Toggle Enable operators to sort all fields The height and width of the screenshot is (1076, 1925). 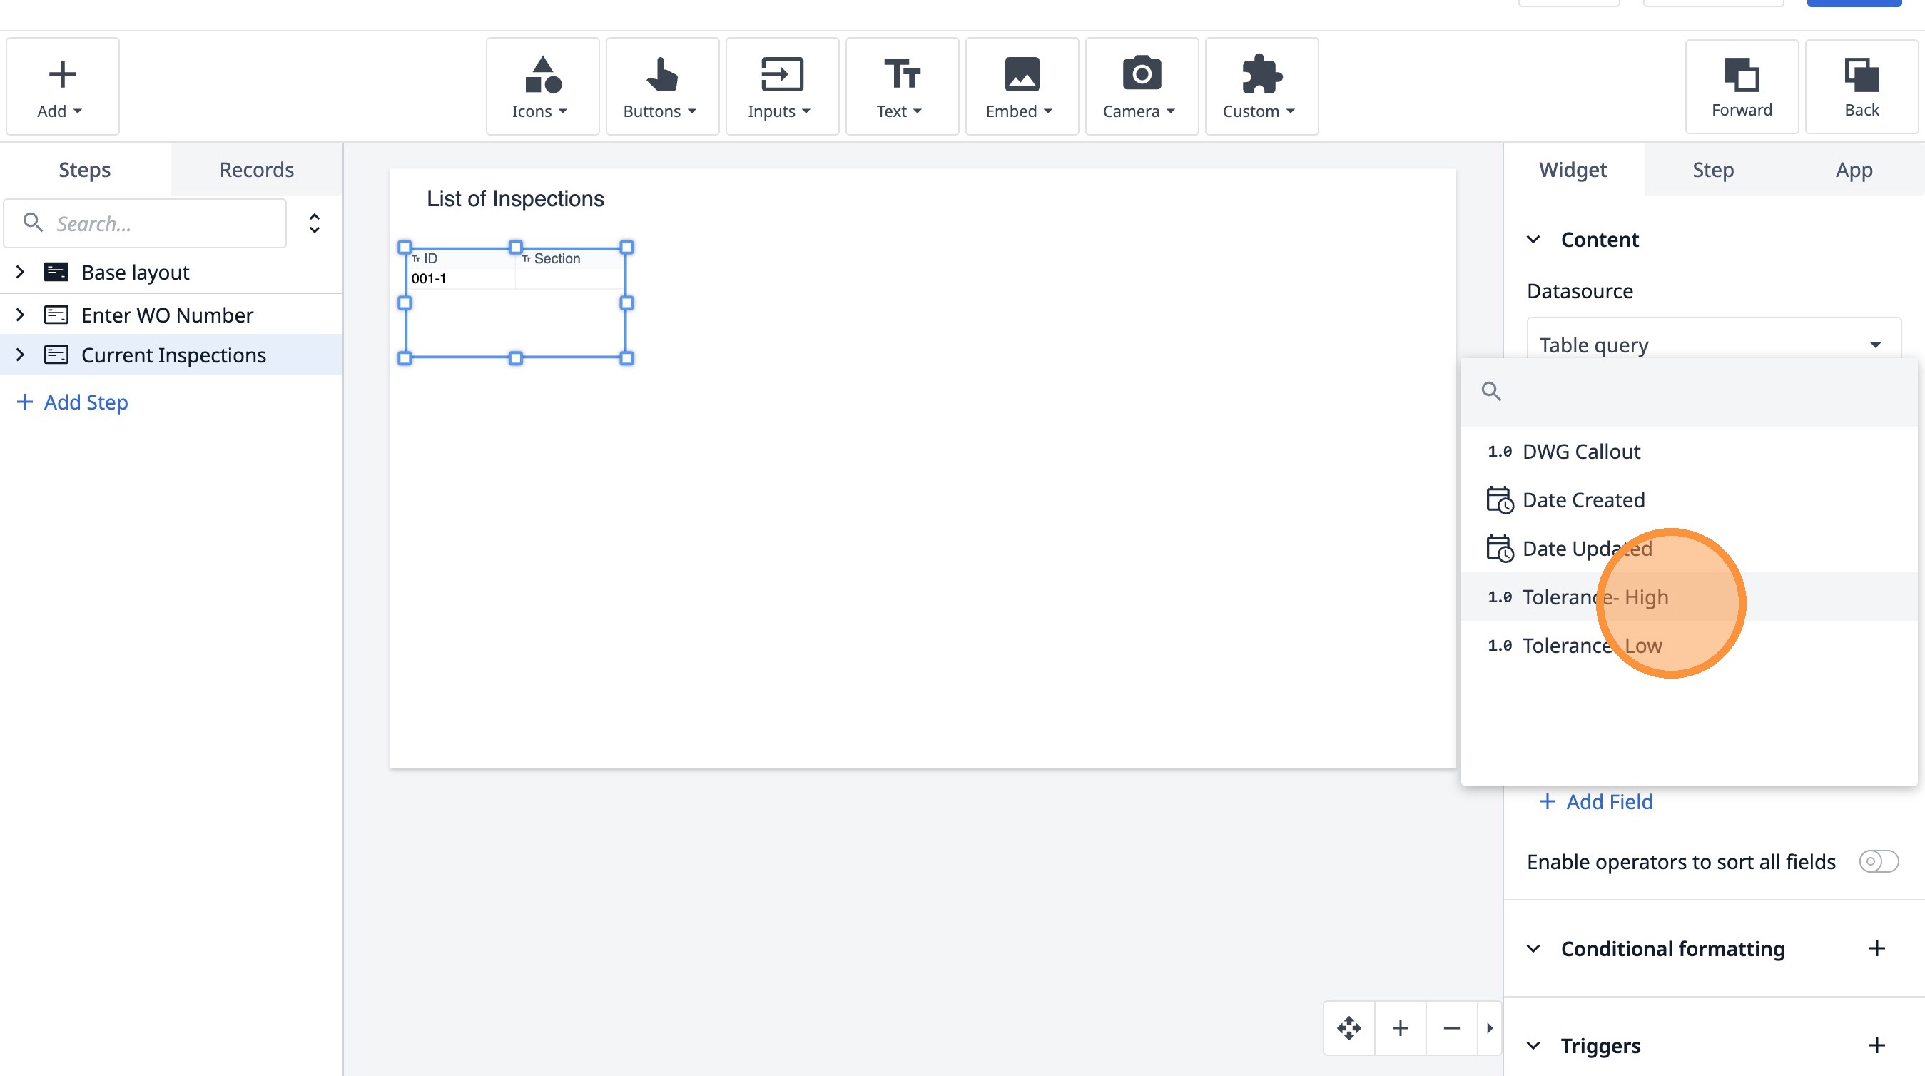point(1878,861)
